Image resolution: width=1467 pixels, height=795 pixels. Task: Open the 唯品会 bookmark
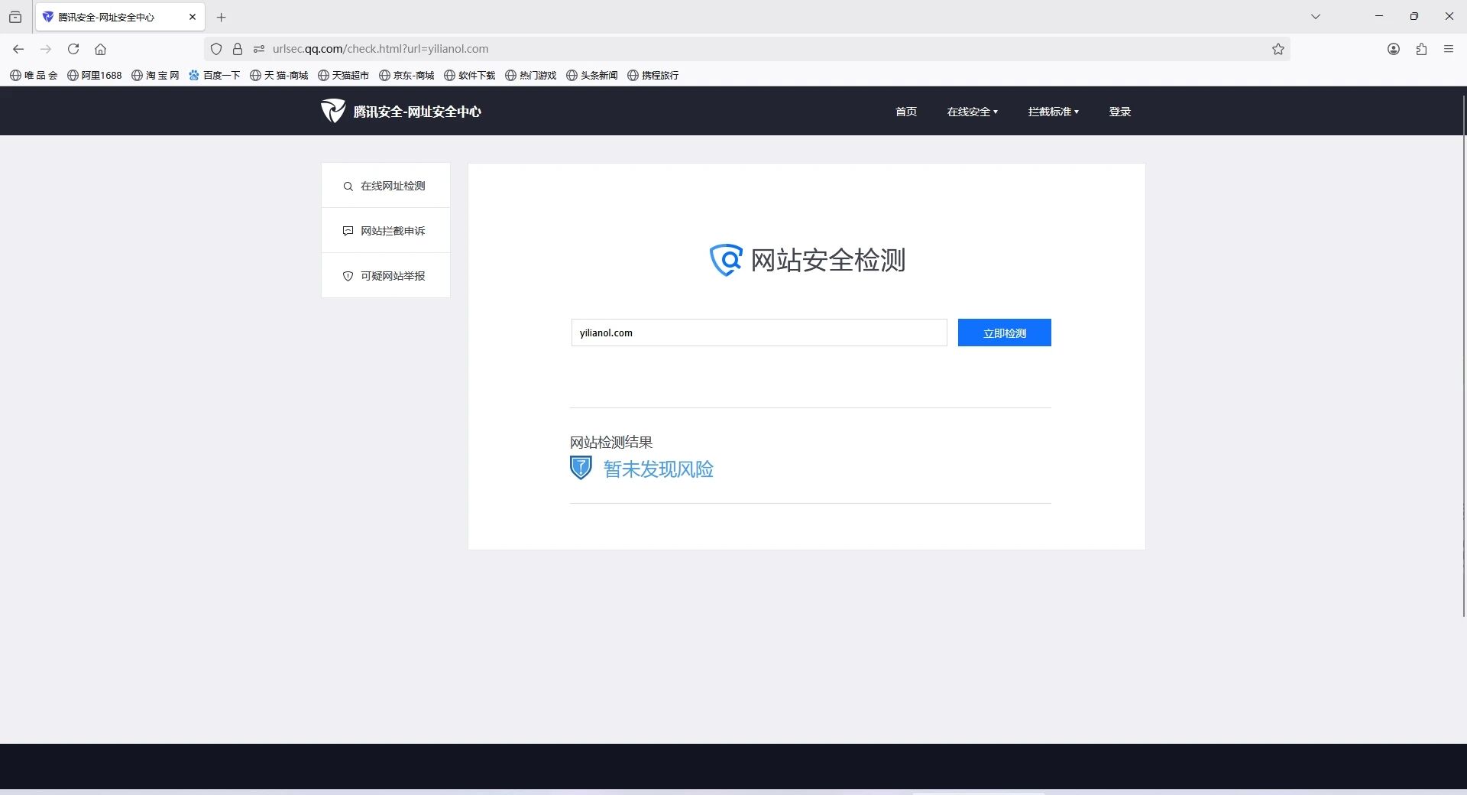click(x=34, y=75)
